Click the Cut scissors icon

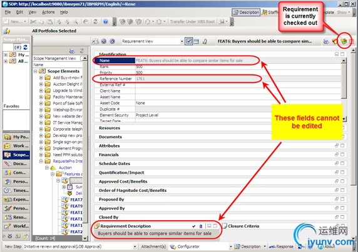[x=33, y=22]
